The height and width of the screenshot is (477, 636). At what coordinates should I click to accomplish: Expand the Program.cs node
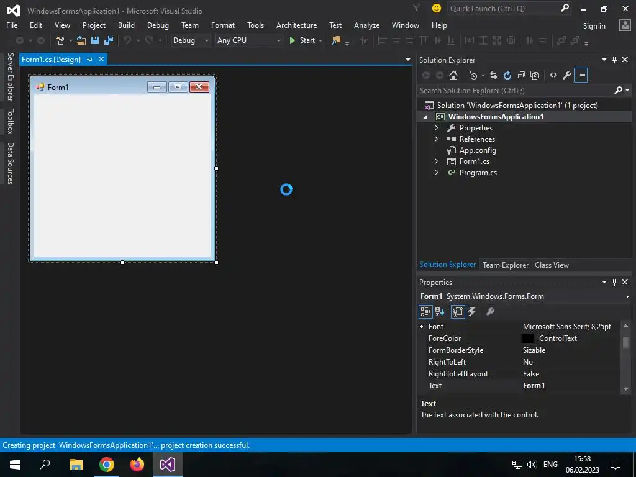pyautogui.click(x=436, y=173)
